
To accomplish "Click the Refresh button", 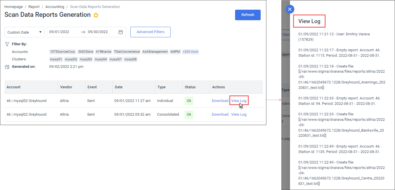I will click(248, 15).
